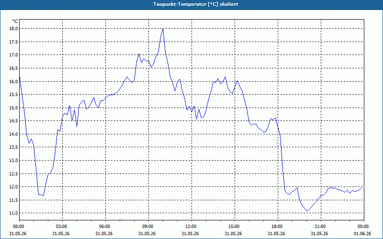Click the 16,5 y-axis value label
Viewport: 383px width, 239px height.
pyautogui.click(x=14, y=68)
